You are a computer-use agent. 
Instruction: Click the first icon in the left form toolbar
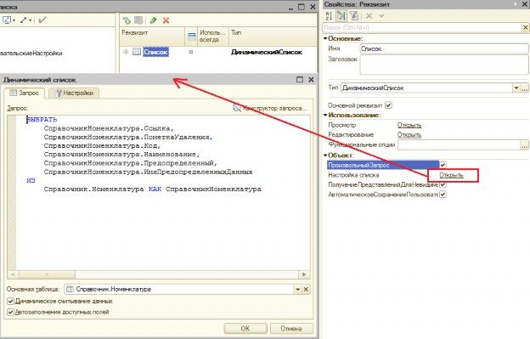coord(7,20)
